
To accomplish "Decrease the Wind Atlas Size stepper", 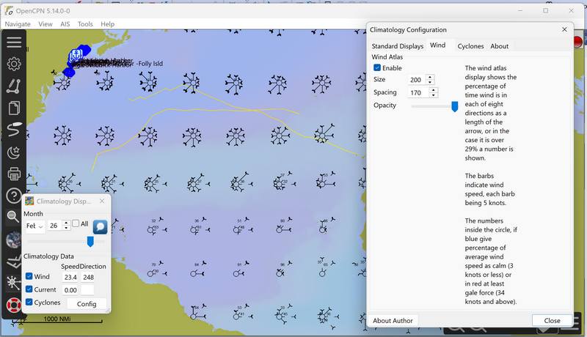I will pos(430,82).
